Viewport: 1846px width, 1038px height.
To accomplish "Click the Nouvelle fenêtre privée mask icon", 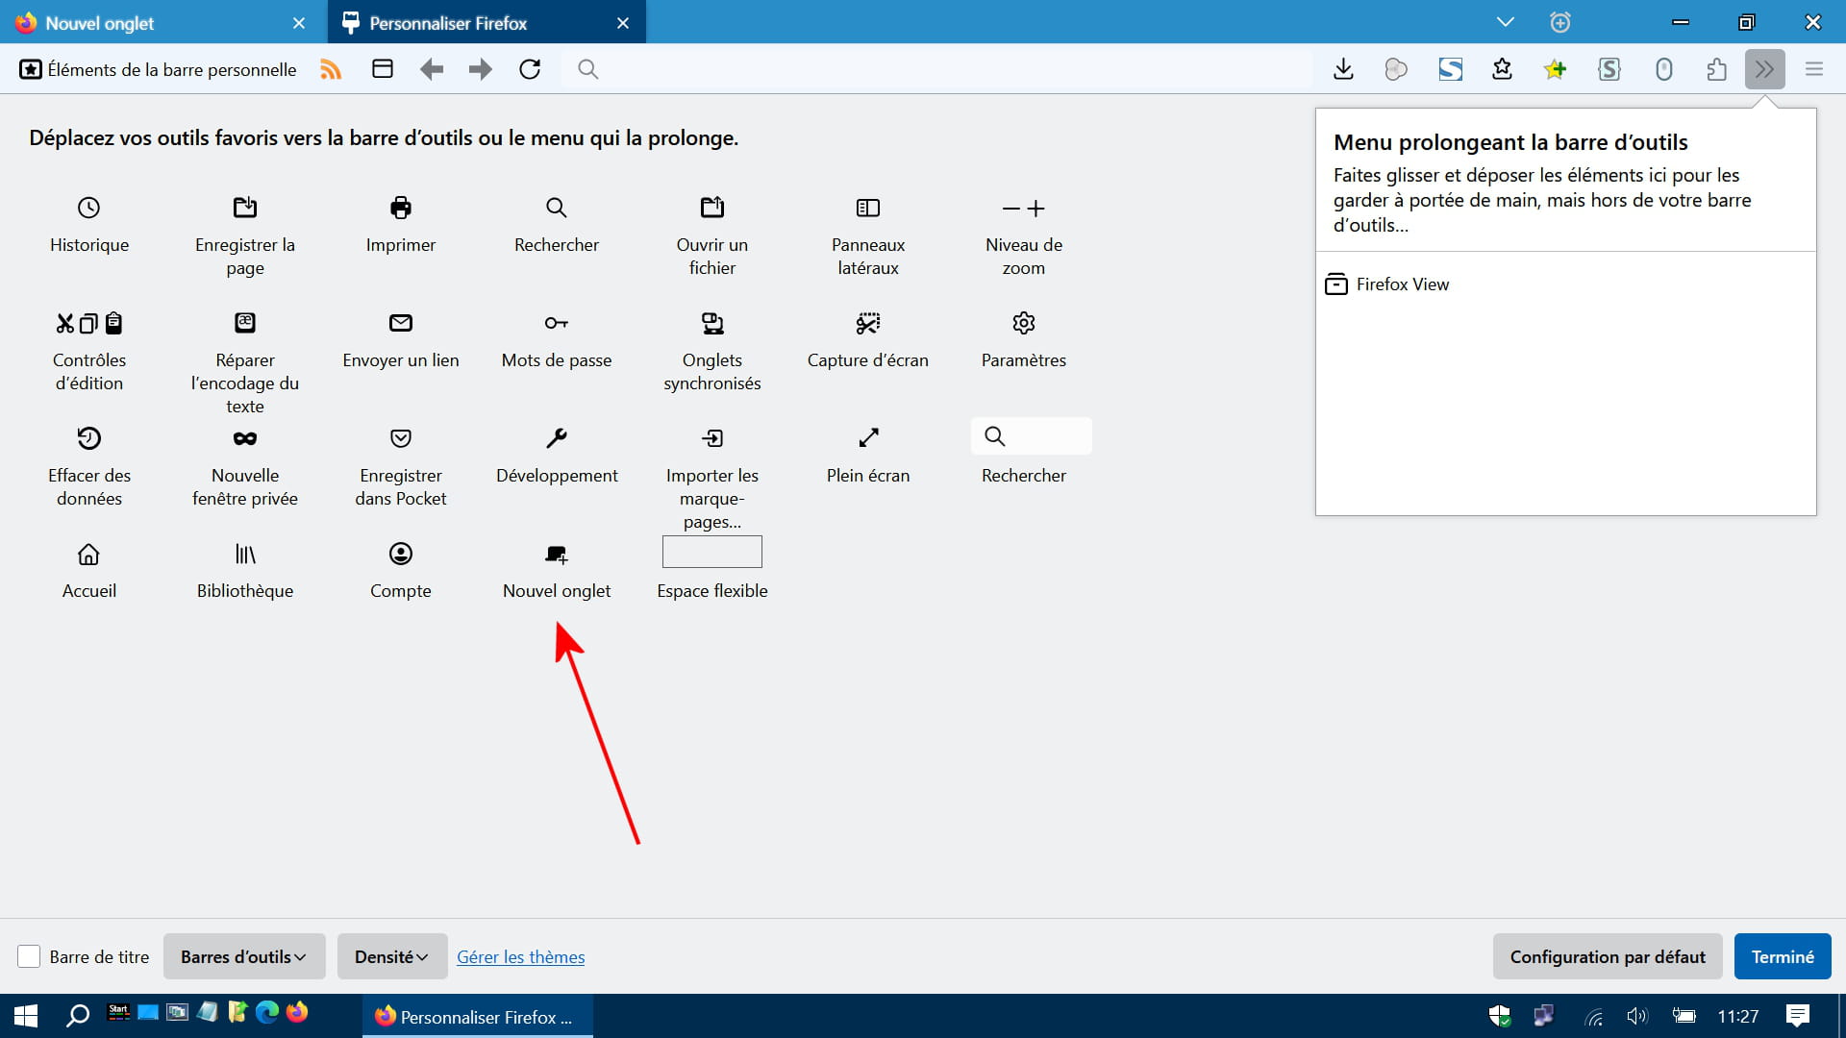I will (245, 438).
